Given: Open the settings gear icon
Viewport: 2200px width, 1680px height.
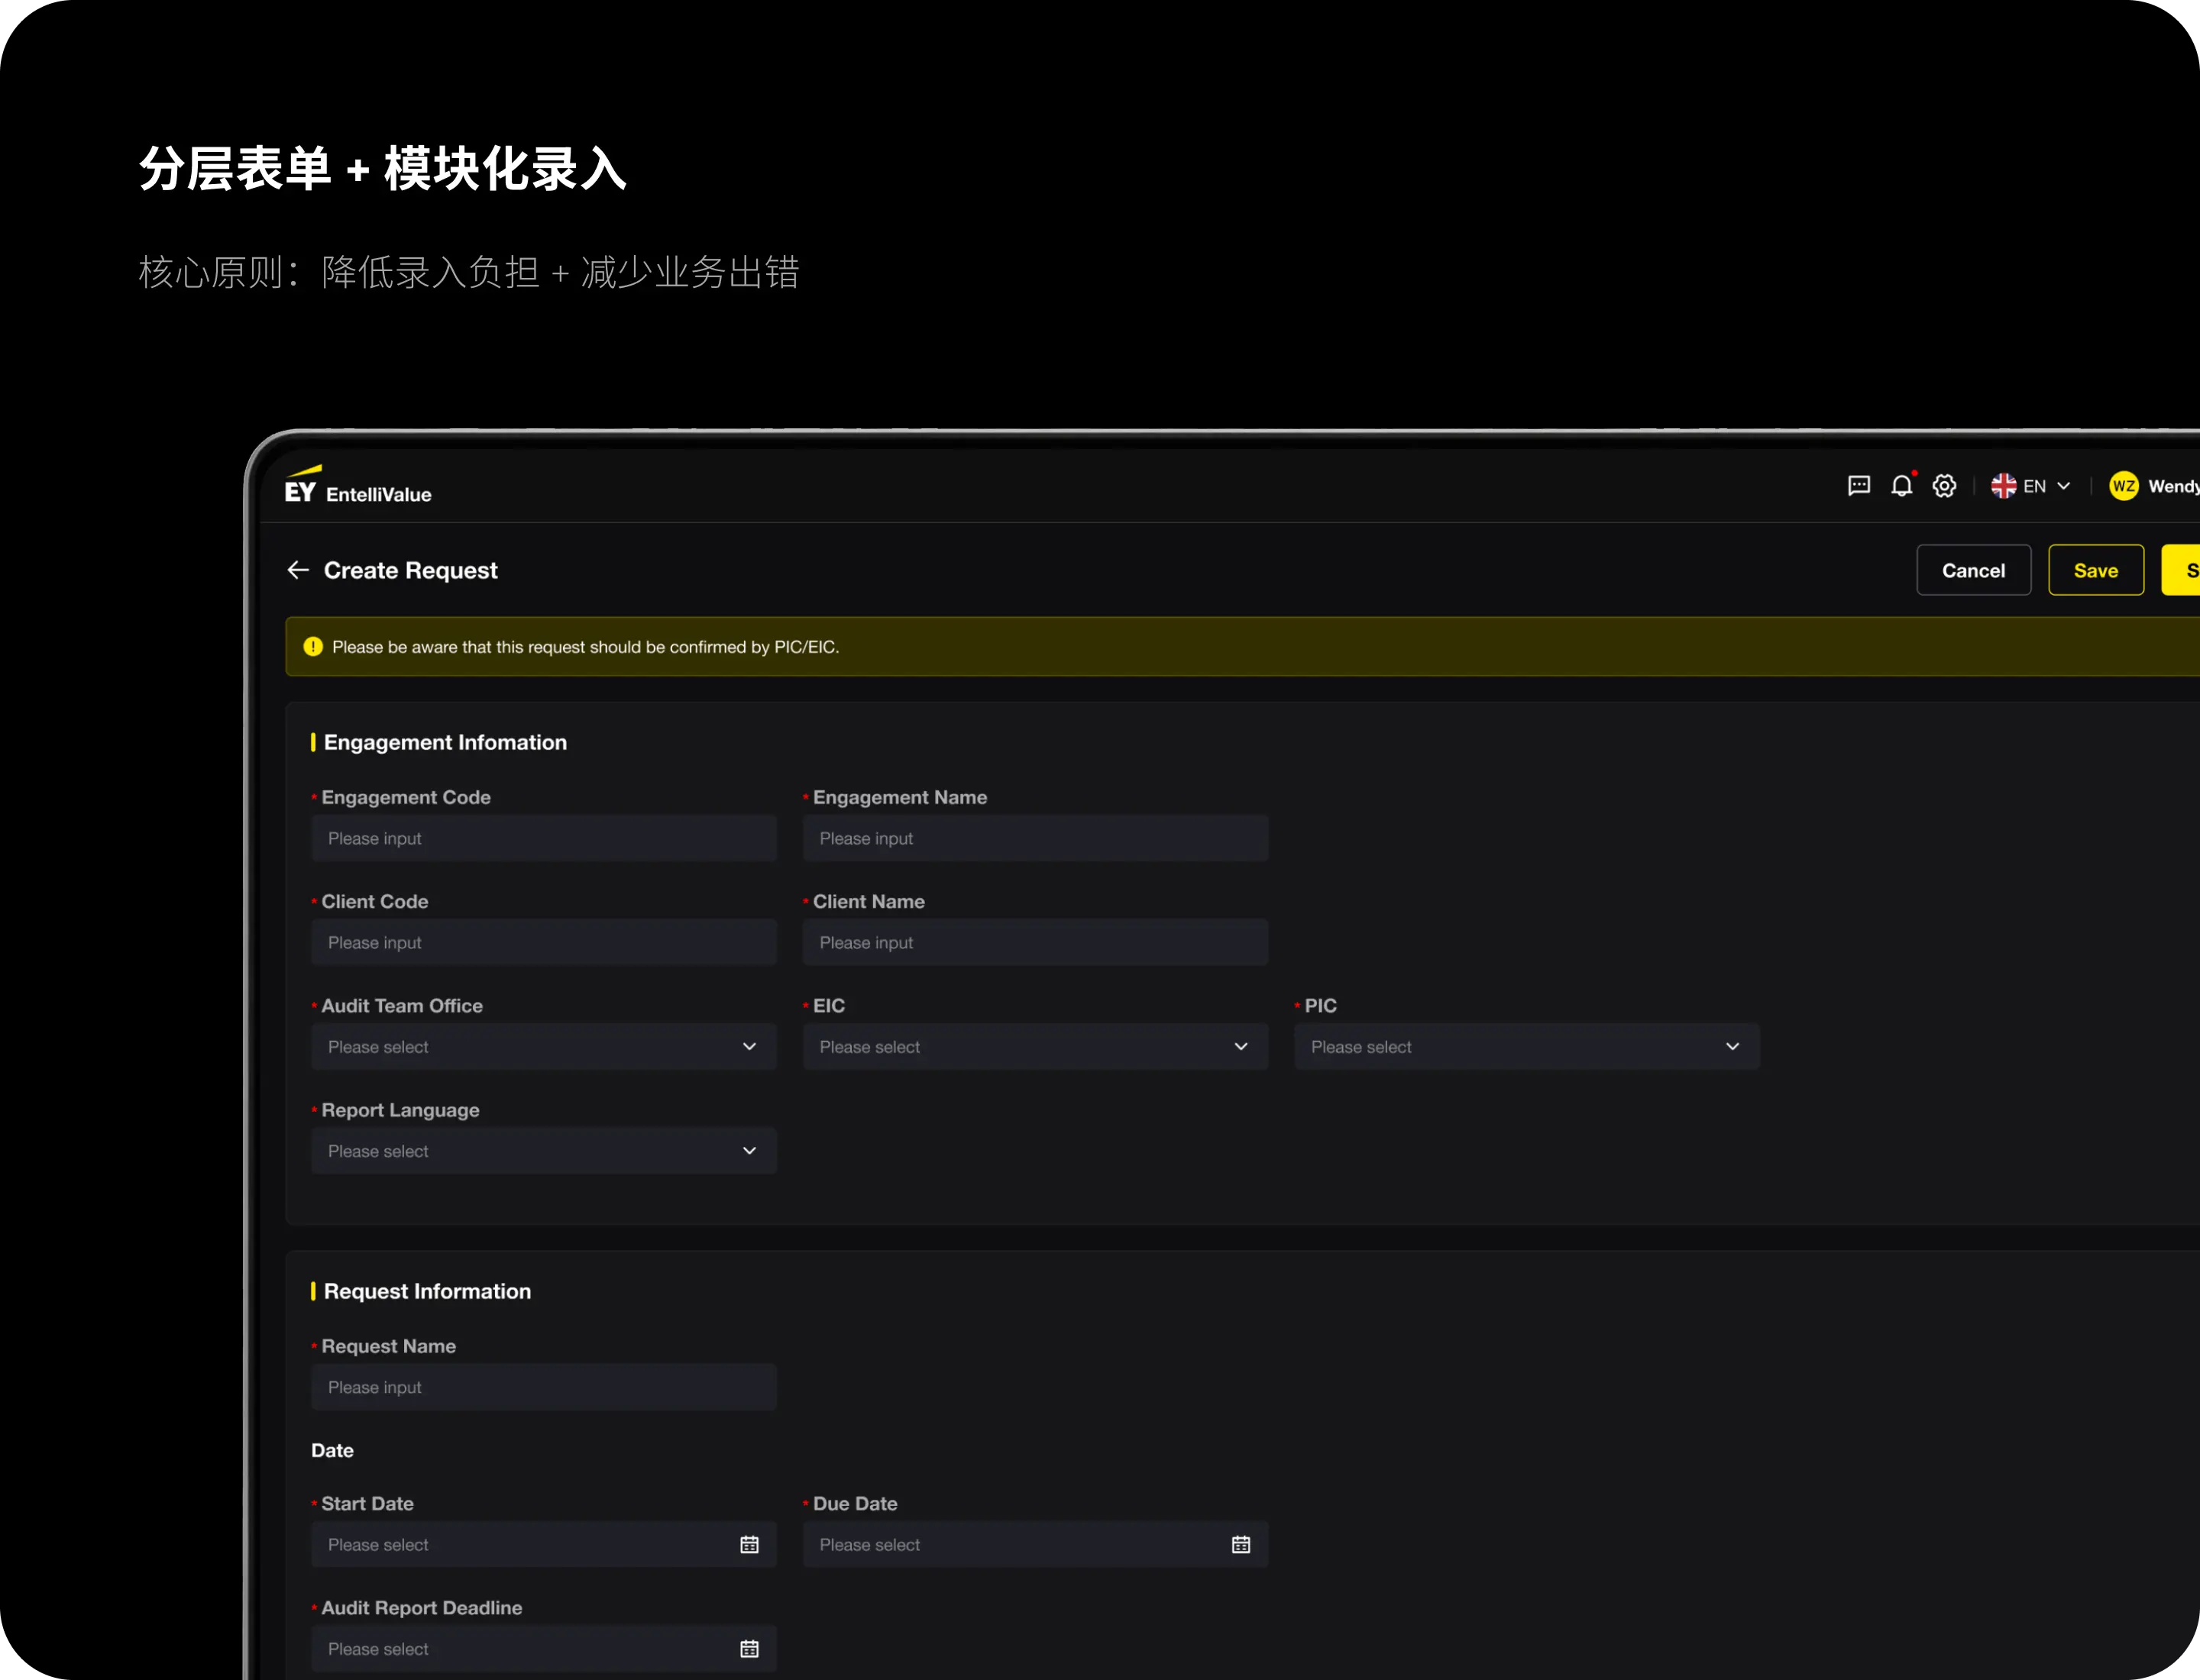Looking at the screenshot, I should click(1944, 486).
